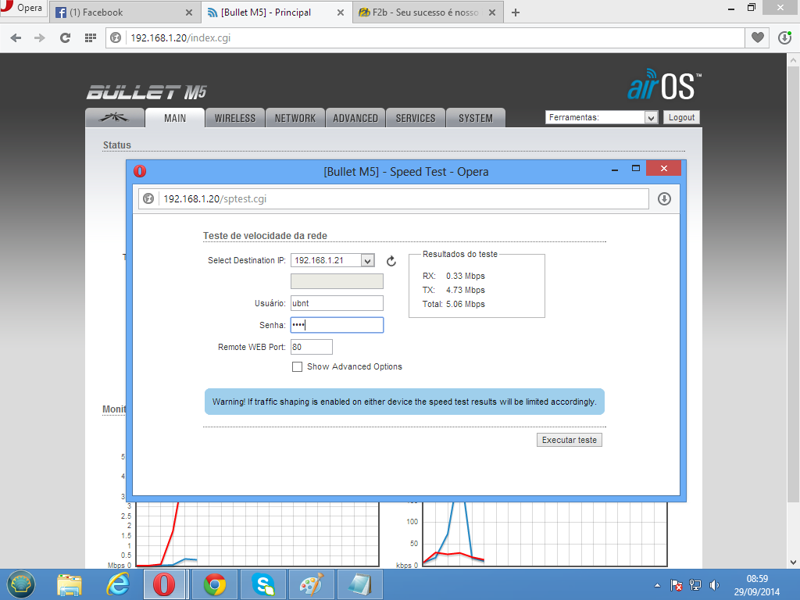Enable Show Advanced Options checkbox

click(x=297, y=367)
